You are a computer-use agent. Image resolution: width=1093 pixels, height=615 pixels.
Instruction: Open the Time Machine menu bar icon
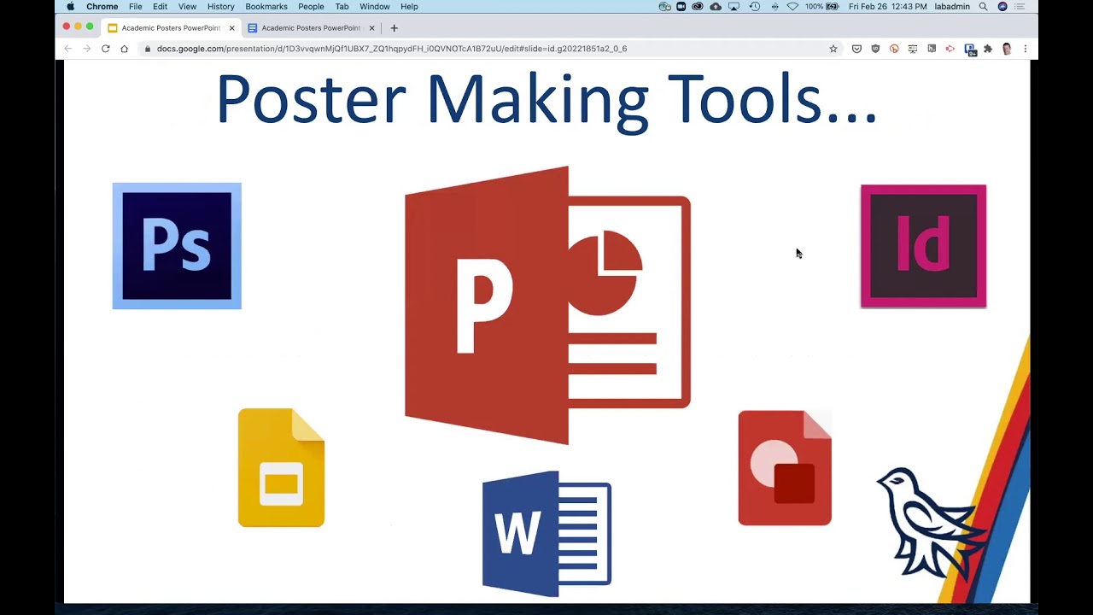[x=755, y=7]
